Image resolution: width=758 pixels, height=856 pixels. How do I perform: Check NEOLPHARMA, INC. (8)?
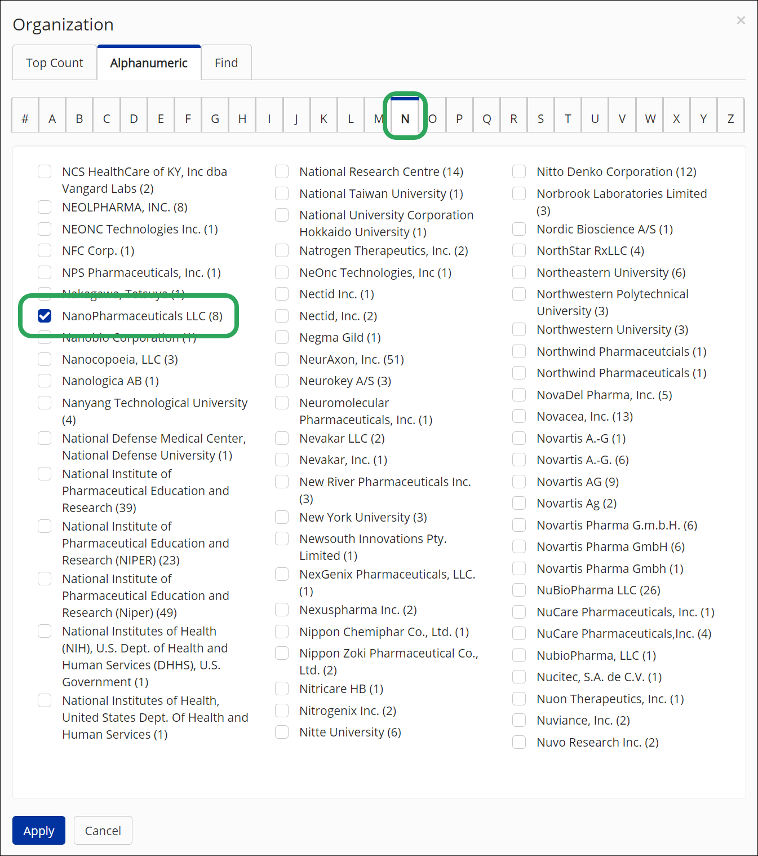click(x=45, y=207)
